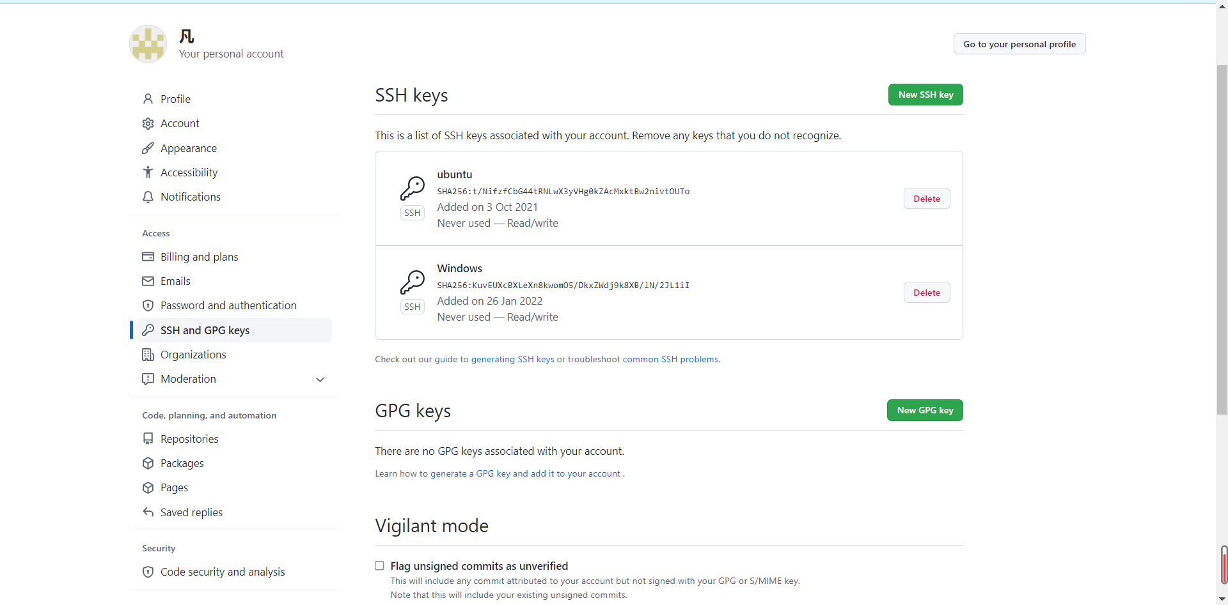Enable Flag unsigned commits as unverified checkbox
The image size is (1228, 605).
point(379,565)
